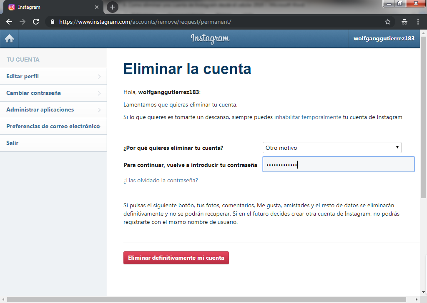The image size is (427, 303).
Task: Bookmark this page with the star icon
Action: click(x=388, y=22)
